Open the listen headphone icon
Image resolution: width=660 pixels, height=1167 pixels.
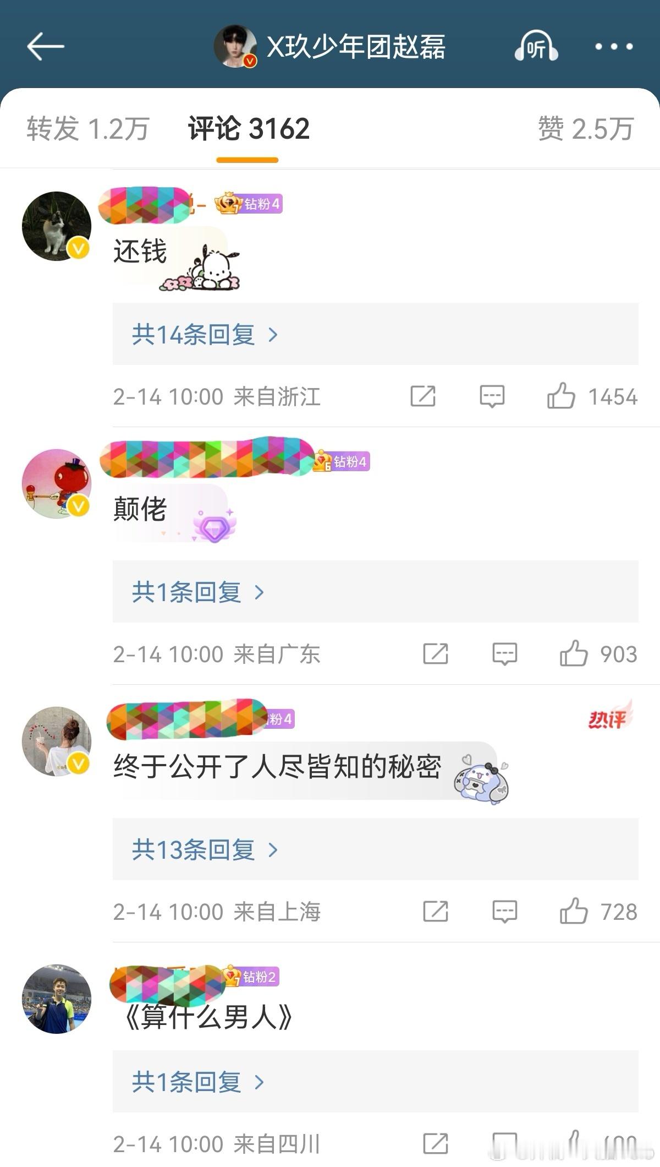(536, 46)
